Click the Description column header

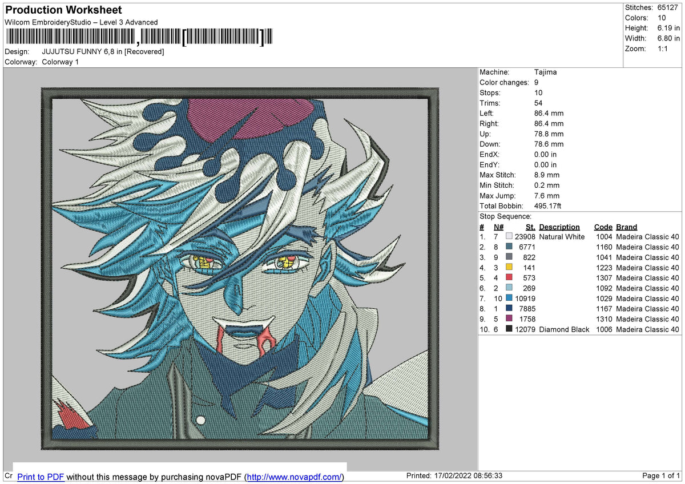(x=559, y=227)
